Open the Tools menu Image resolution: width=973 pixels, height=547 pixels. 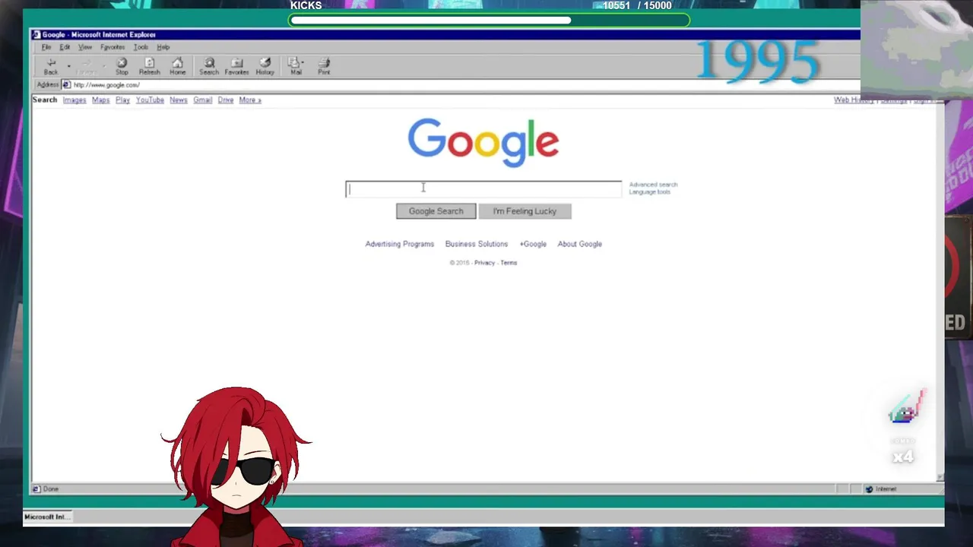(141, 47)
